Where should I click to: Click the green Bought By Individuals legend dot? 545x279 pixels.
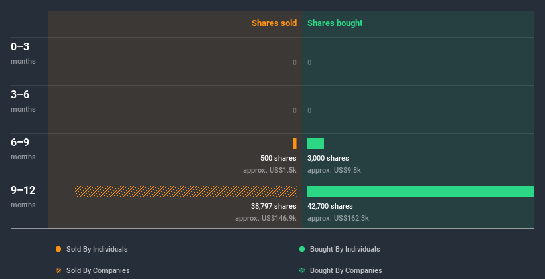coord(302,249)
